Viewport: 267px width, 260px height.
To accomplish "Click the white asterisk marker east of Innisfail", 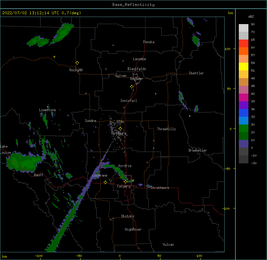I will point(155,94).
